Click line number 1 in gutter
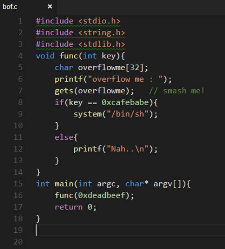 pyautogui.click(x=20, y=21)
